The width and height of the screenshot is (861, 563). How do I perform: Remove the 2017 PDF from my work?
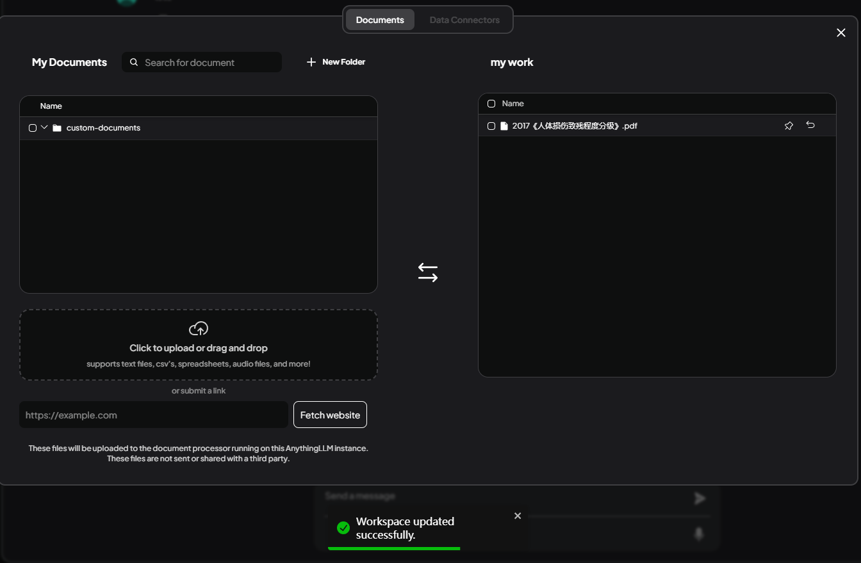coord(810,125)
